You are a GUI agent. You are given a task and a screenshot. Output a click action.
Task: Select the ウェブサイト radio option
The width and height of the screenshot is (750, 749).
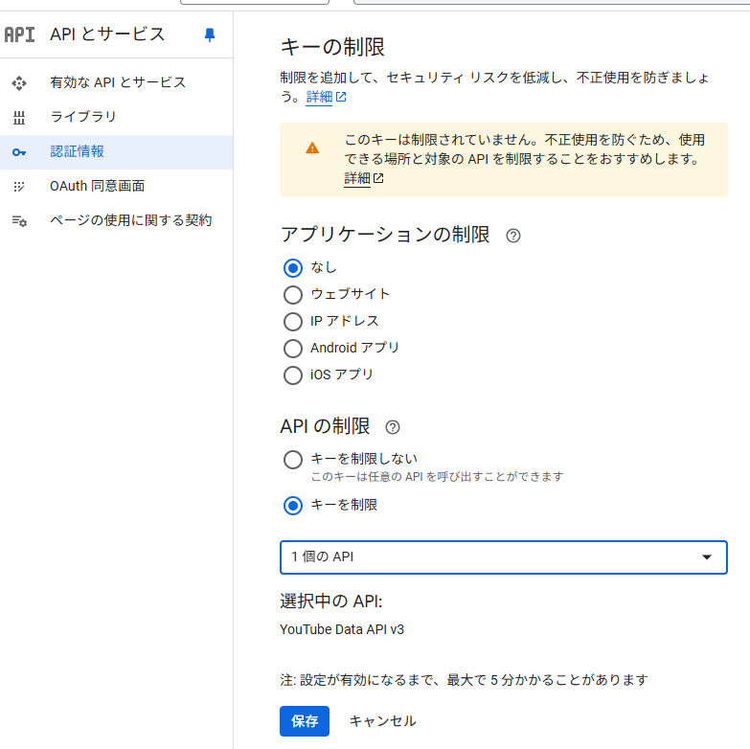(x=293, y=295)
